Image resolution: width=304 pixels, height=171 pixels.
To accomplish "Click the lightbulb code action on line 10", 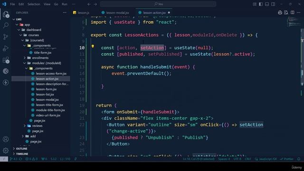I will coord(93,47).
